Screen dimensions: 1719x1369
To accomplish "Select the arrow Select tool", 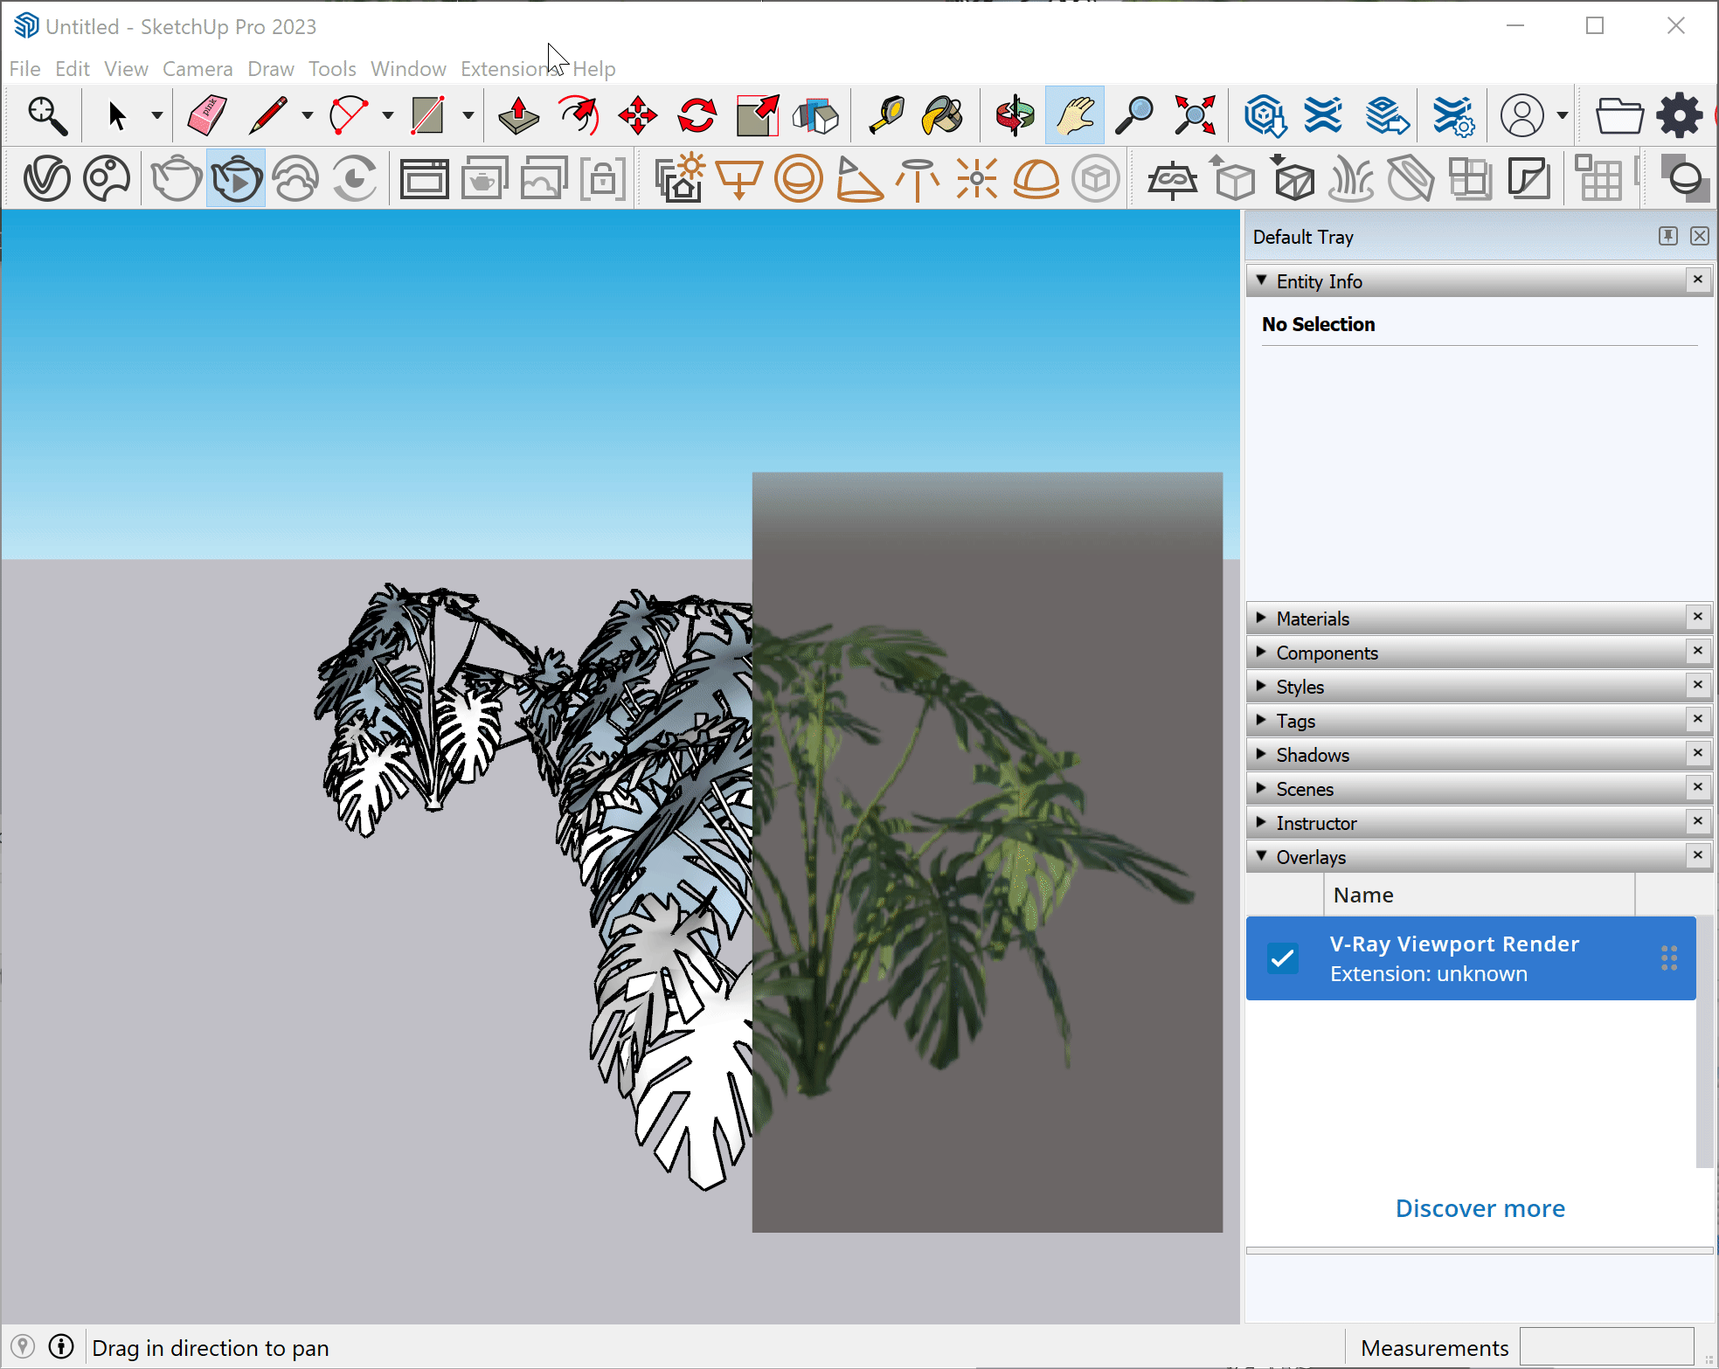I will (116, 116).
